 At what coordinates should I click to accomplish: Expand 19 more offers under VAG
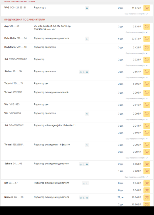coord(136,14)
